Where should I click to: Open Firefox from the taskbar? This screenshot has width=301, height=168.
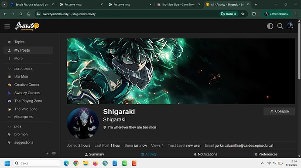click(95, 163)
